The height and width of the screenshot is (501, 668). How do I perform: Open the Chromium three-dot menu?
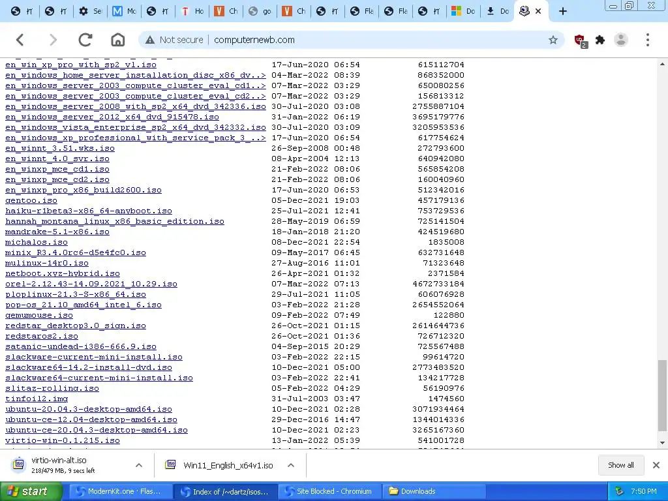coord(647,40)
